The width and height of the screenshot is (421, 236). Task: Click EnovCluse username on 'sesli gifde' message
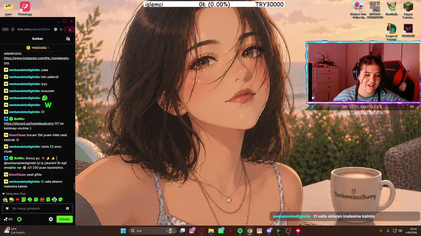click(x=17, y=175)
